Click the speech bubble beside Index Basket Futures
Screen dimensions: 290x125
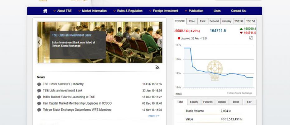(39, 97)
